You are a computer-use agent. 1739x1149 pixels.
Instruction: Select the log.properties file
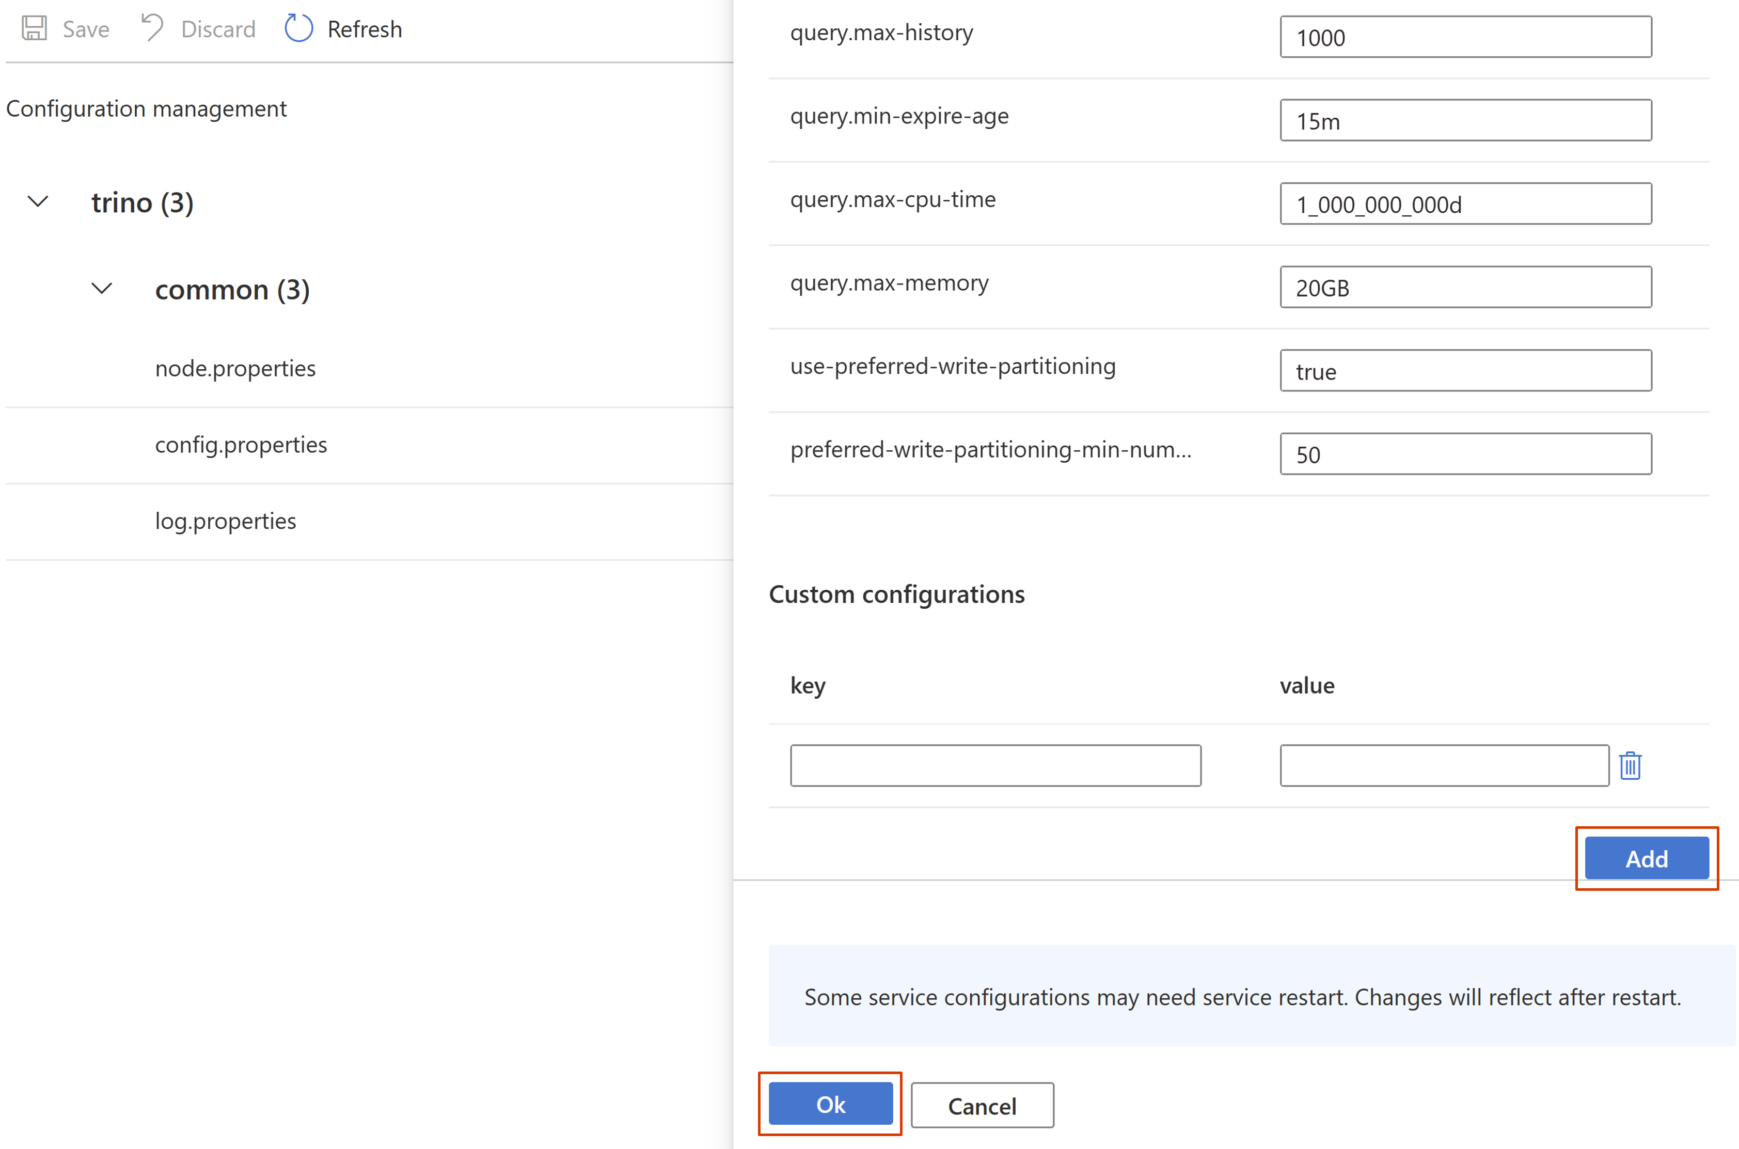coord(223,521)
